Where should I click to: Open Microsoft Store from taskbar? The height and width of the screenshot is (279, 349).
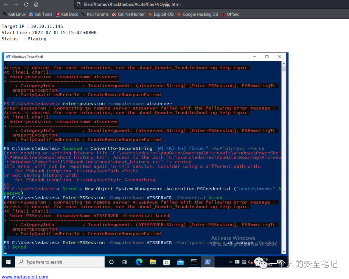166,262
